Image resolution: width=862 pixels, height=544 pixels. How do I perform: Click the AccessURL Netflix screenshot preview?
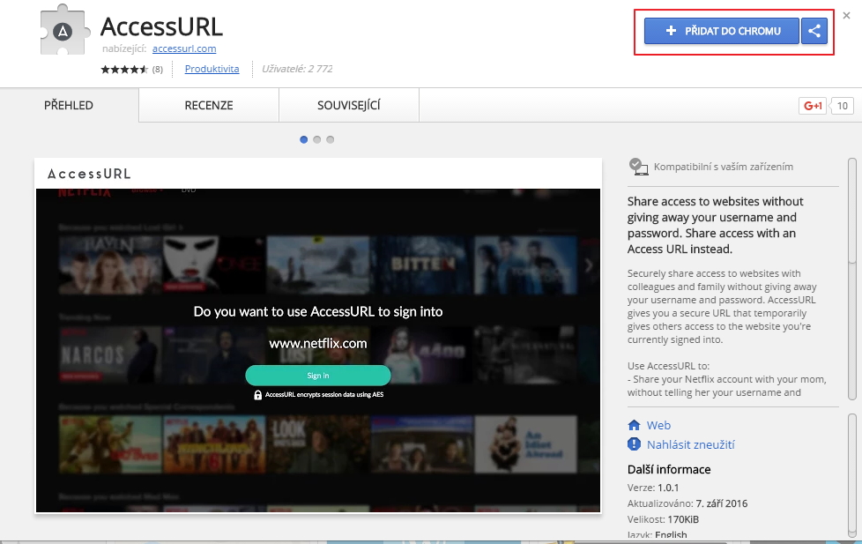pos(318,336)
